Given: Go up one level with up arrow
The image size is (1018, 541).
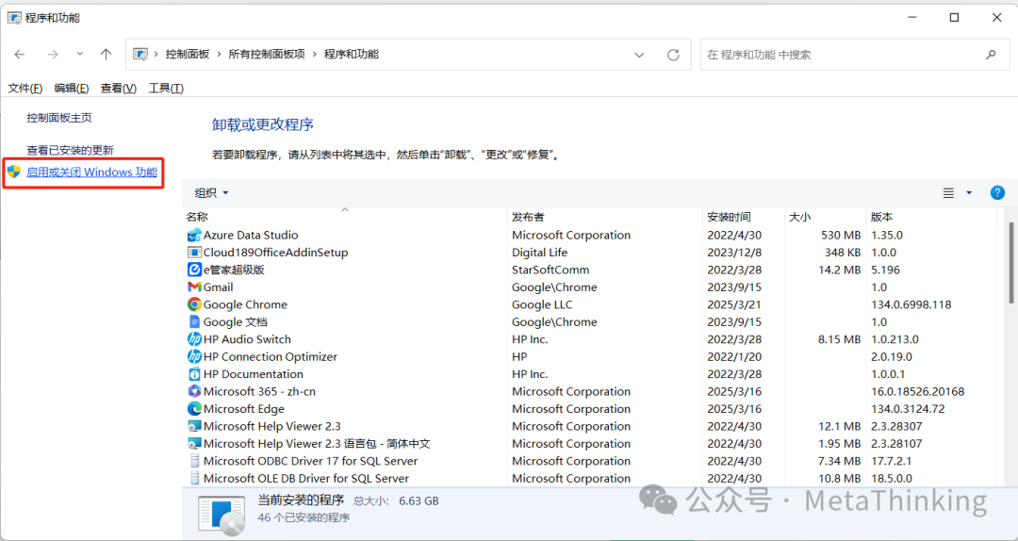Looking at the screenshot, I should (x=106, y=55).
